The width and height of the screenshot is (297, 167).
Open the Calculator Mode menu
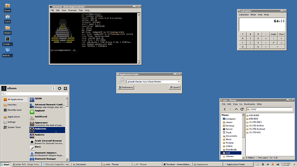pos(253,15)
